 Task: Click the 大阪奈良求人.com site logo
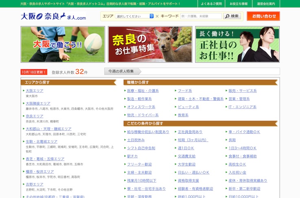pos(53,16)
